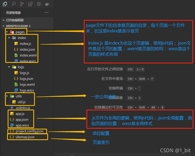Collapse the pages folder arrow
Image resolution: width=195 pixels, height=156 pixels.
tap(7, 32)
